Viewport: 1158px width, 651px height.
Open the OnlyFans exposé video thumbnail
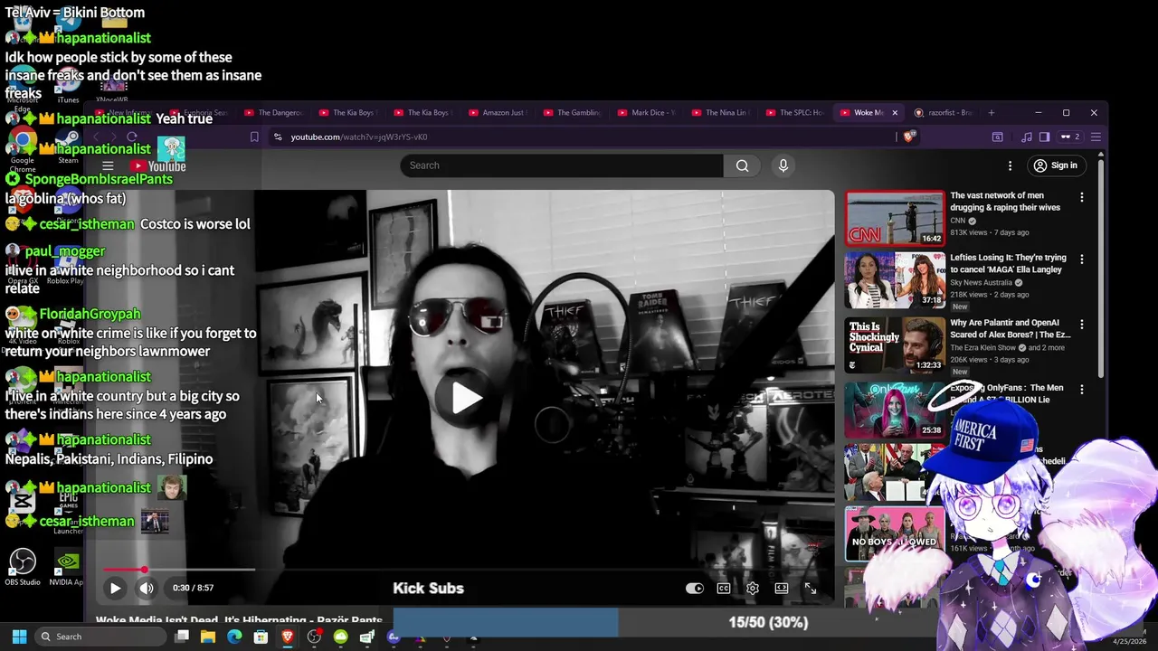[895, 410]
